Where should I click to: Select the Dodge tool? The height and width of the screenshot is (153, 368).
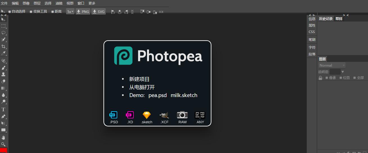tap(3, 102)
